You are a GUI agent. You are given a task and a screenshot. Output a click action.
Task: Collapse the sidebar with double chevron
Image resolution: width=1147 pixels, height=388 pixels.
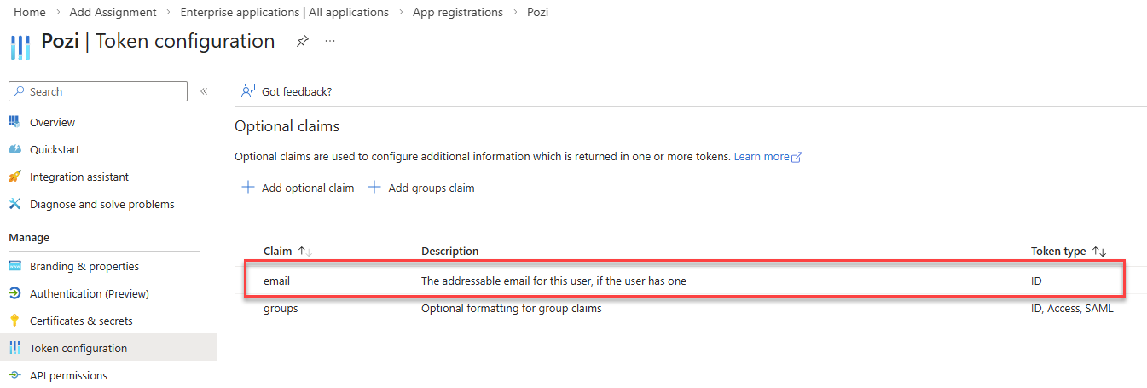(x=204, y=91)
